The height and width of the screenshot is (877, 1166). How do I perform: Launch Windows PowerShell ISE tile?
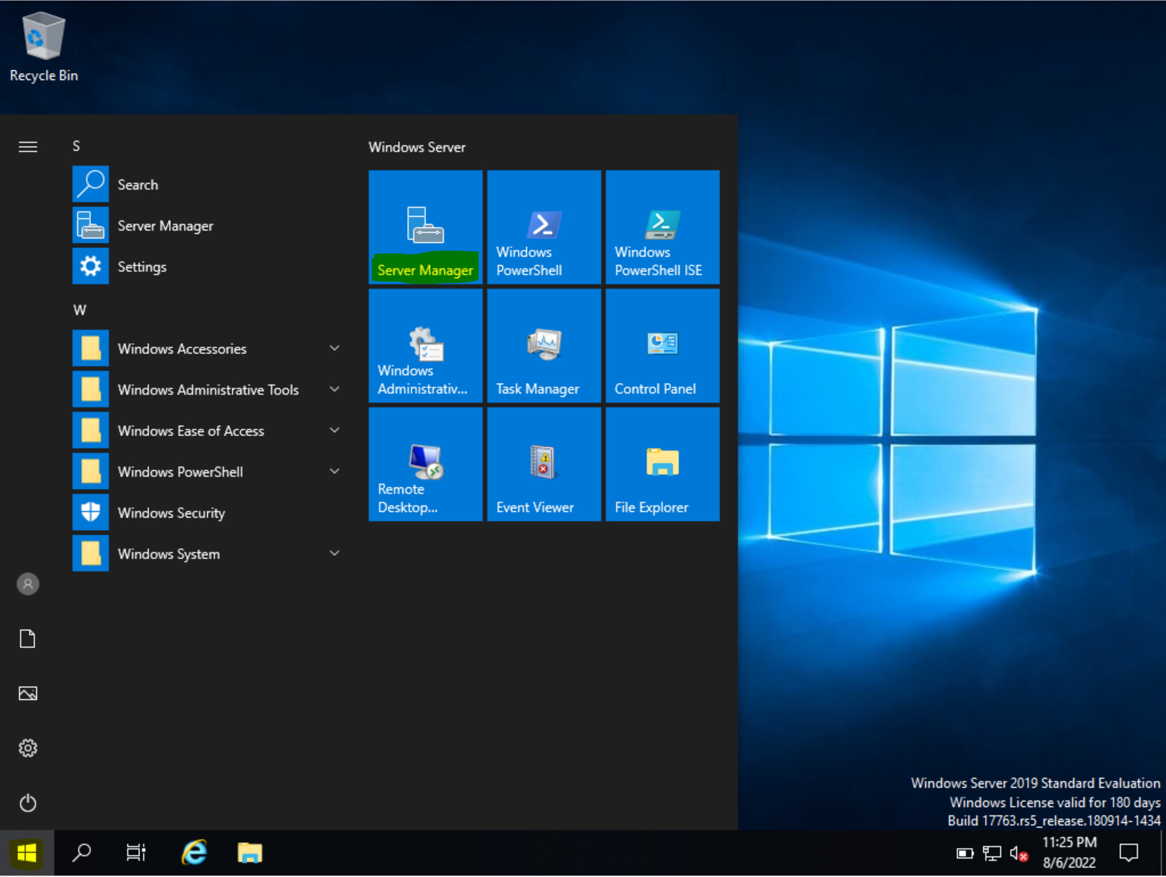click(x=662, y=227)
